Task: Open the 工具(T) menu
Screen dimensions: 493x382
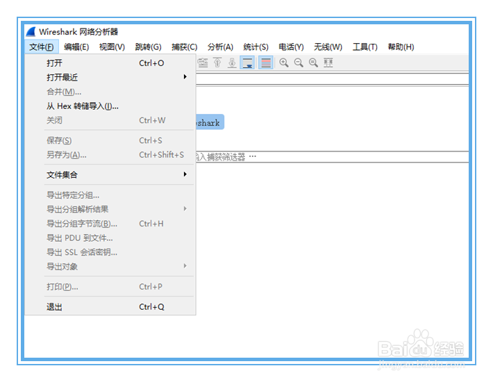Action: tap(365, 47)
